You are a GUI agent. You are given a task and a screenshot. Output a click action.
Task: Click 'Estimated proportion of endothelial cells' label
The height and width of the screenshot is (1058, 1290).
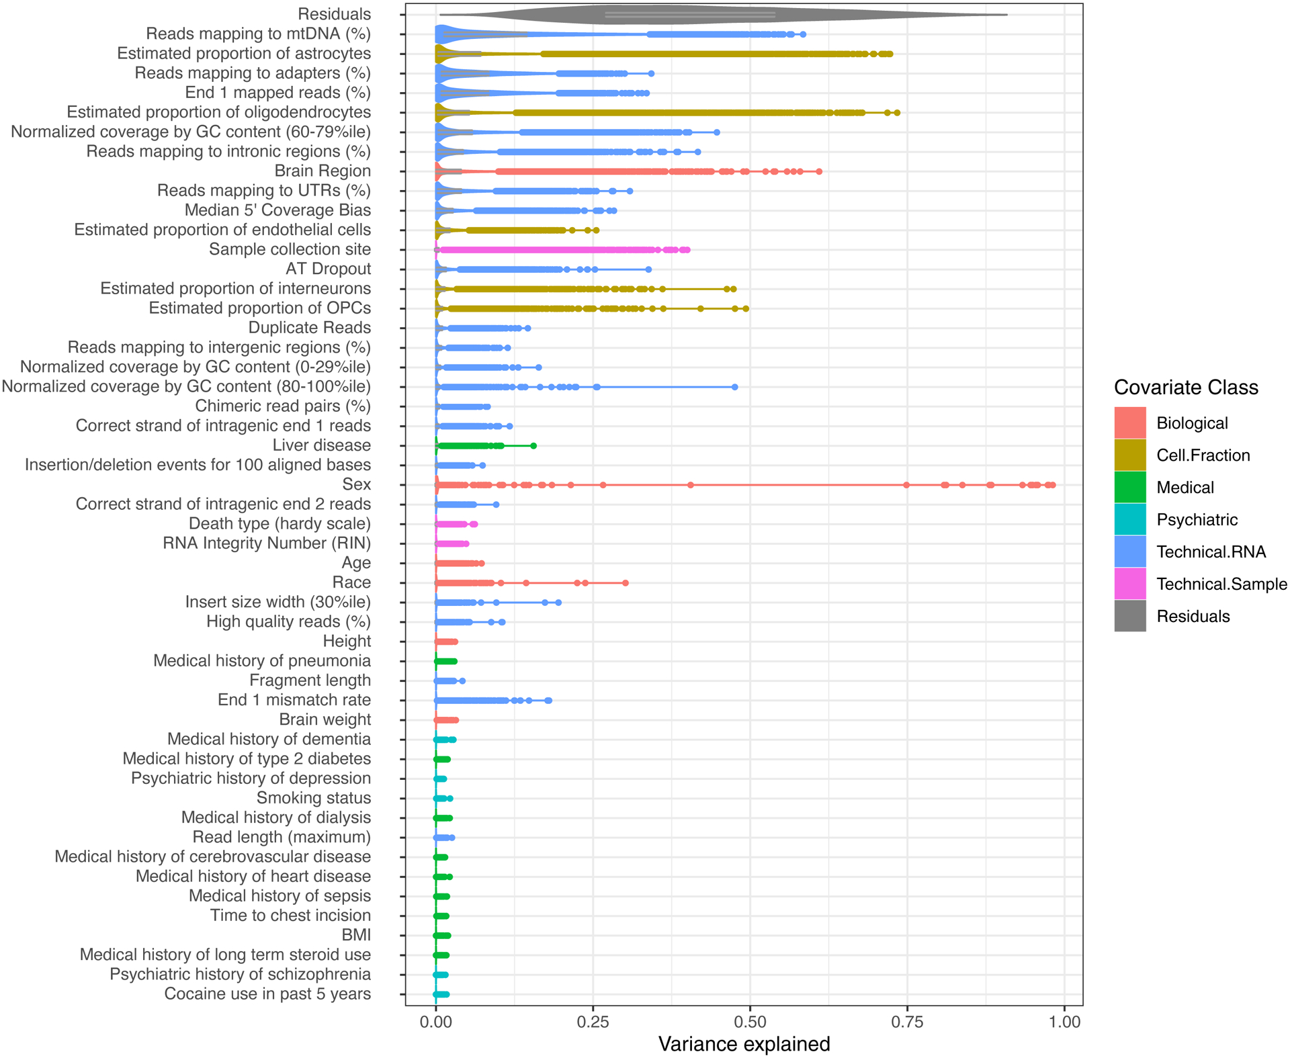(222, 230)
